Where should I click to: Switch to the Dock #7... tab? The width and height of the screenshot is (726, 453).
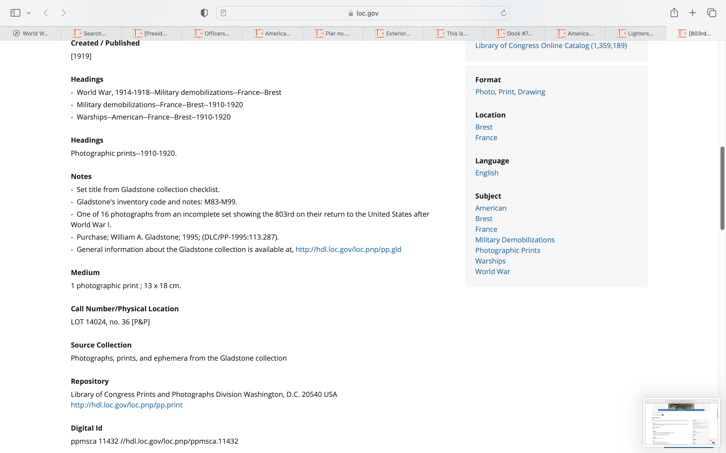515,33
